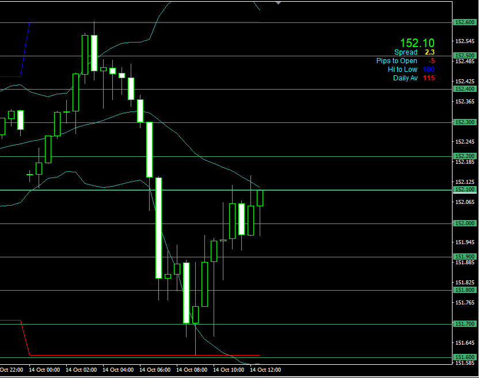This screenshot has height=378, width=479.
Task: Select the red daily low horizontal line
Action: pyautogui.click(x=144, y=355)
